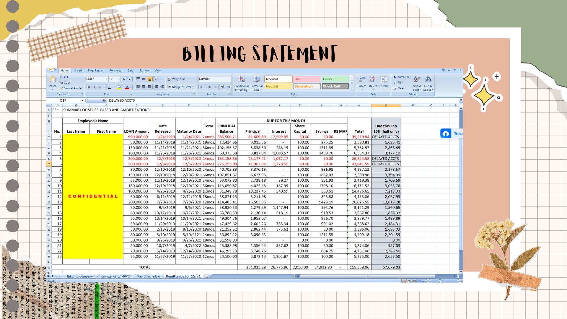567x319 pixels.
Task: Toggle italic formatting
Action: pyautogui.click(x=94, y=87)
